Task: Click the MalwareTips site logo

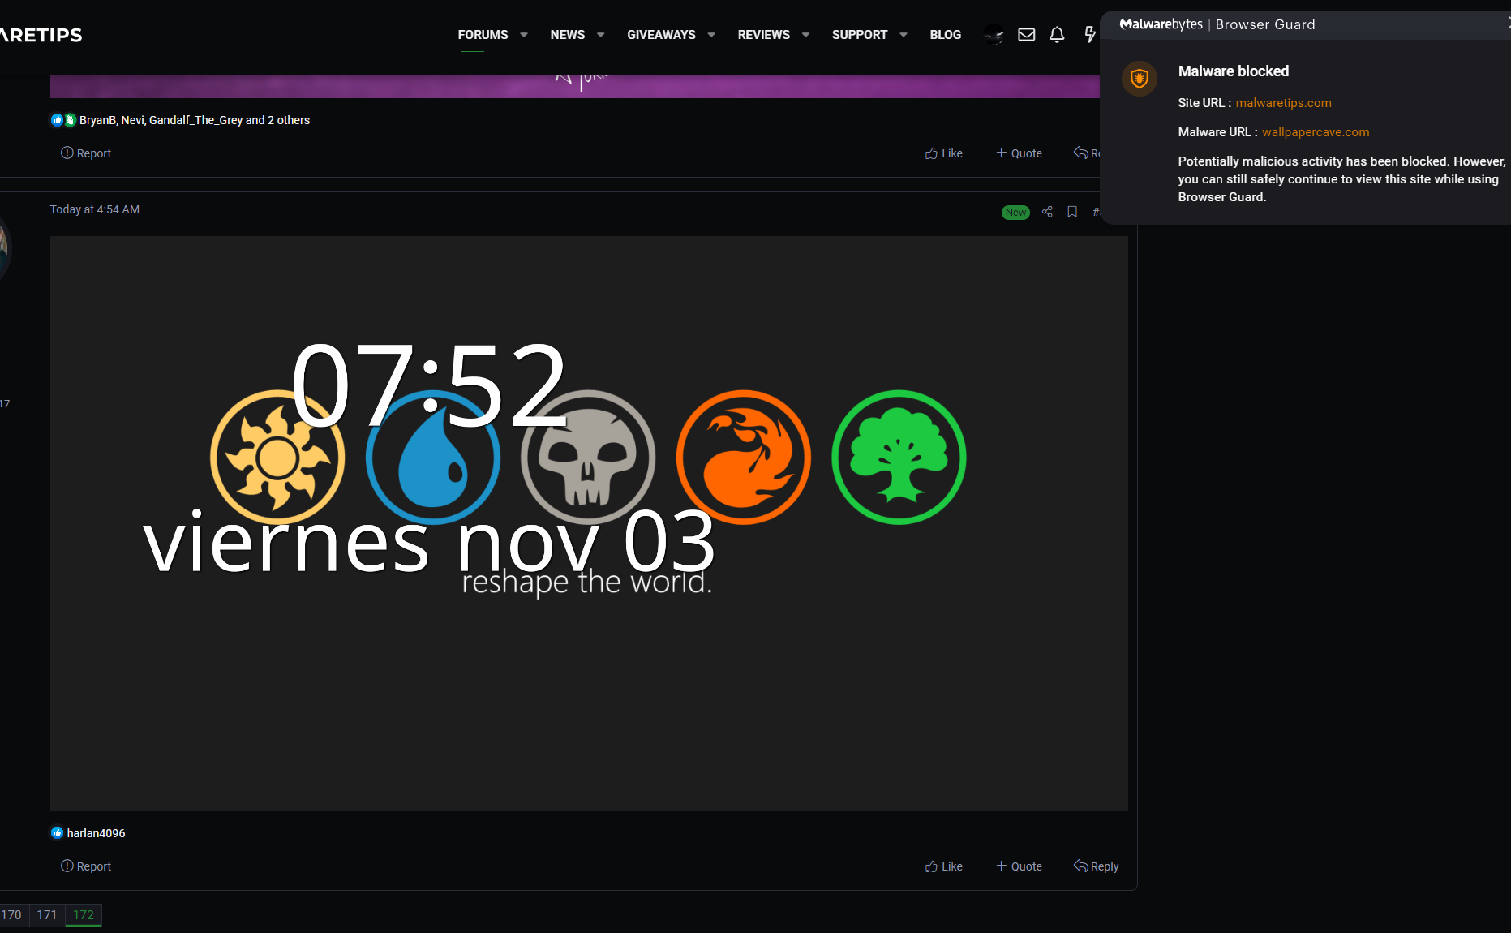Action: point(41,35)
